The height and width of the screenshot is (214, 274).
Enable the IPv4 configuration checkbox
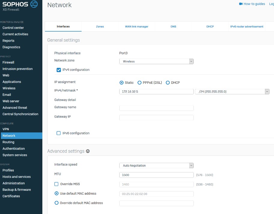click(x=59, y=70)
